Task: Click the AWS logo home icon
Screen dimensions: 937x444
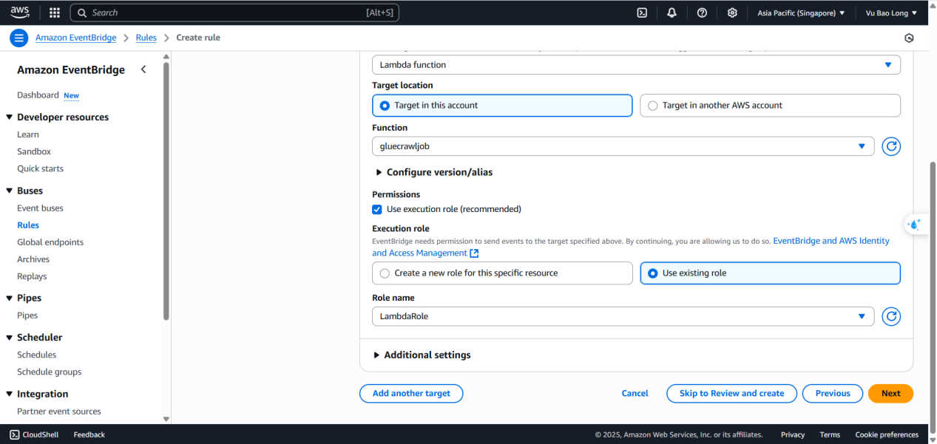Action: pyautogui.click(x=20, y=13)
